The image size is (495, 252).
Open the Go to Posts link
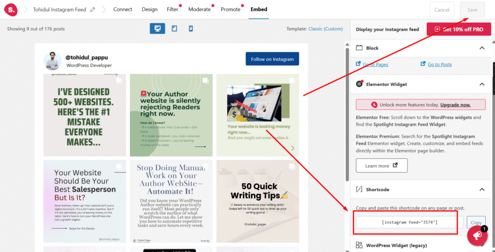[440, 65]
